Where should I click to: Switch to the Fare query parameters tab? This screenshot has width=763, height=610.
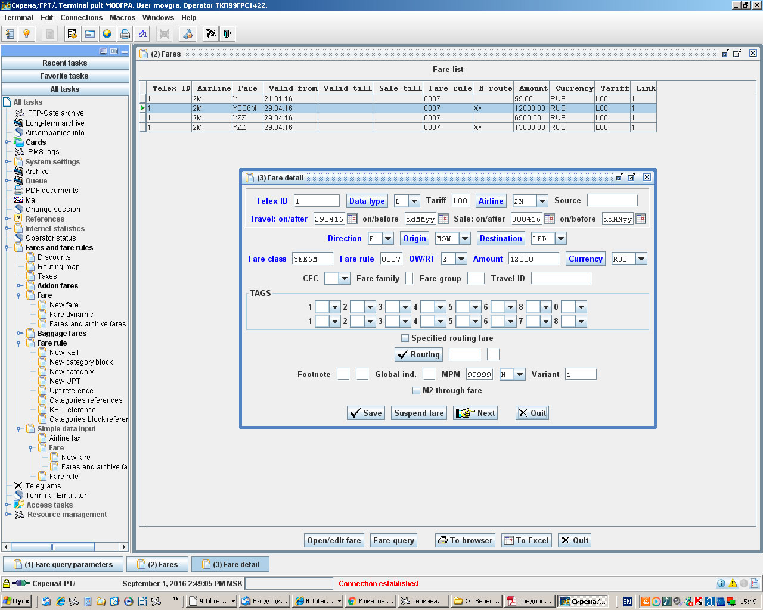[63, 564]
